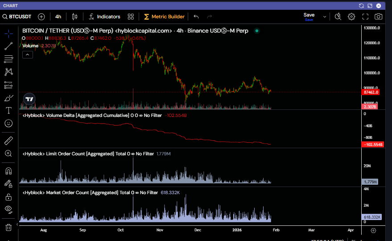Viewport: 392px width, 241px height.
Task: Click the green market status dot
Action: [x=257, y=31]
